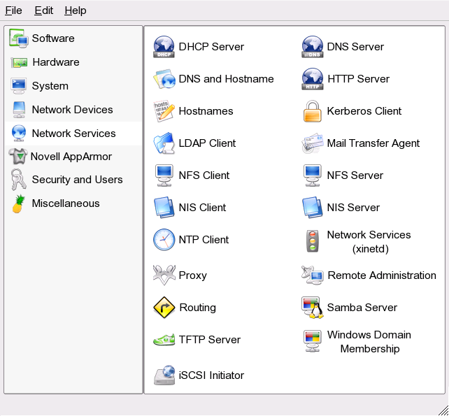Click the window resize grip corner

click(x=443, y=410)
